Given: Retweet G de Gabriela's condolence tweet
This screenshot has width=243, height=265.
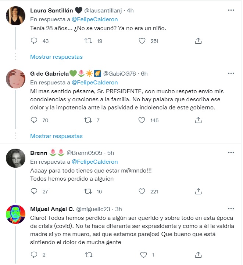Looking at the screenshot, I should 88,120.
